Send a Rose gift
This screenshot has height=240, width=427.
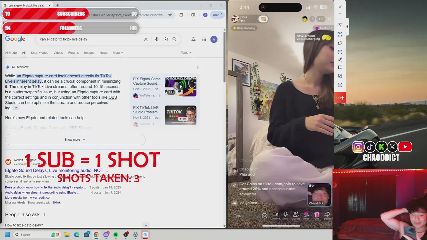[306, 216]
